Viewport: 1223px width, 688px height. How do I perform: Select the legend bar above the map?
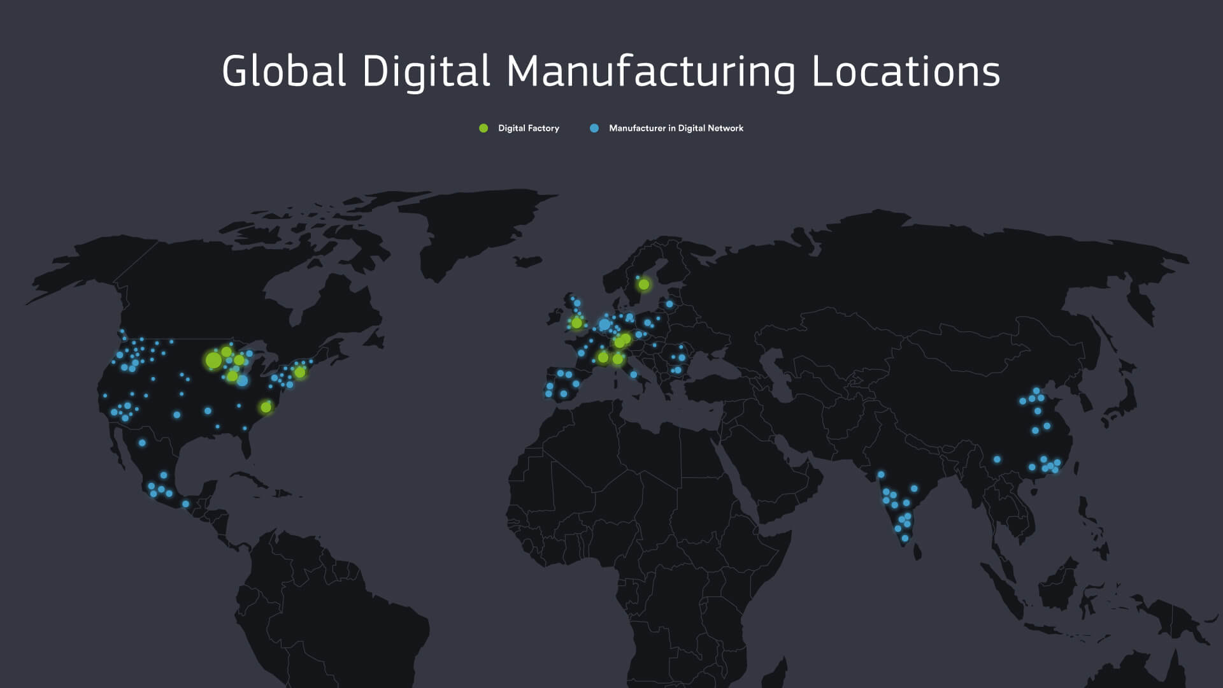[611, 128]
